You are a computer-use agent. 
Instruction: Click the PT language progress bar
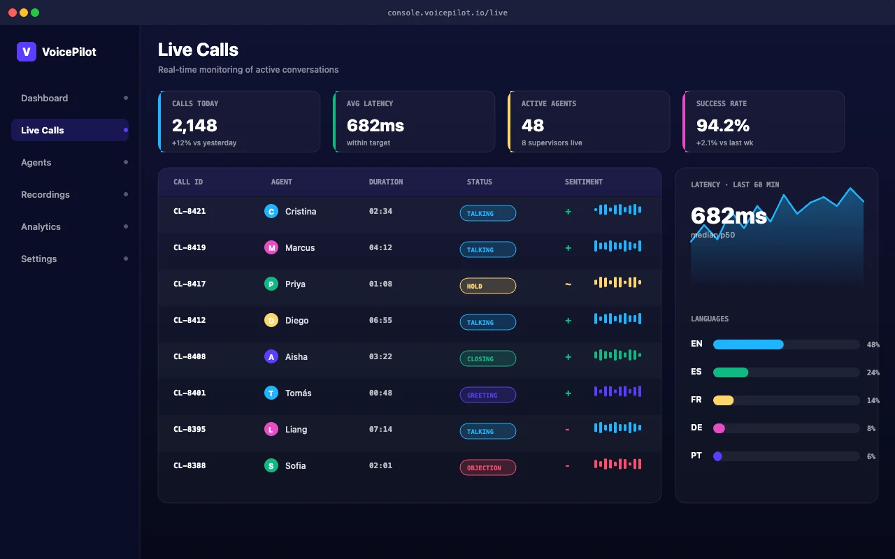tap(787, 456)
